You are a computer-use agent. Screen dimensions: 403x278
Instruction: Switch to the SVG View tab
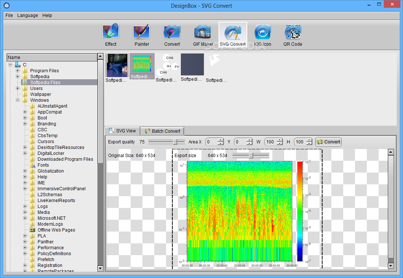click(123, 131)
